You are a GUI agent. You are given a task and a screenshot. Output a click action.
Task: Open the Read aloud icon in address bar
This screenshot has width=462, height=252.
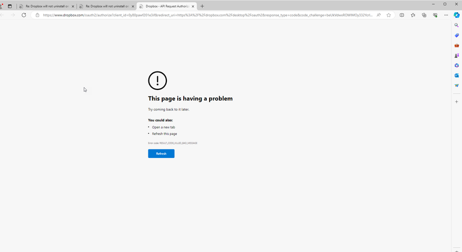pos(379,15)
